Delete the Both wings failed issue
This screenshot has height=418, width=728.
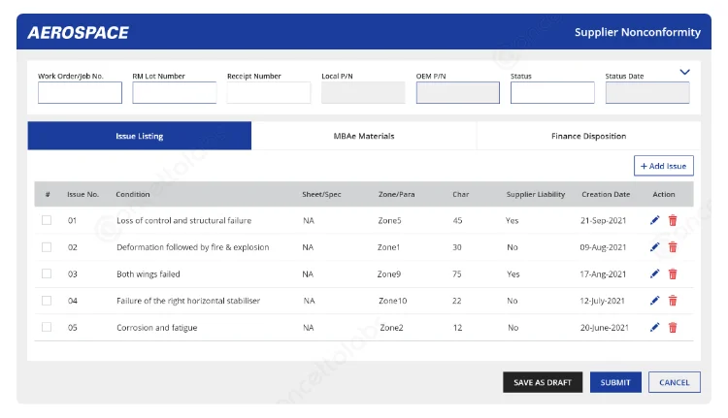pyautogui.click(x=673, y=274)
